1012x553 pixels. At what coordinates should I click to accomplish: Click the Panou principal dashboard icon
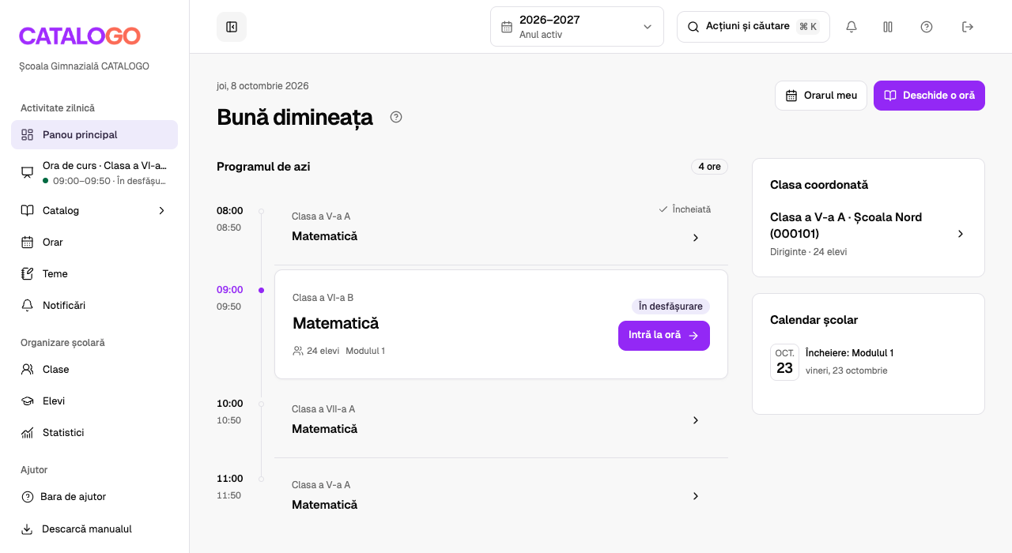click(28, 134)
